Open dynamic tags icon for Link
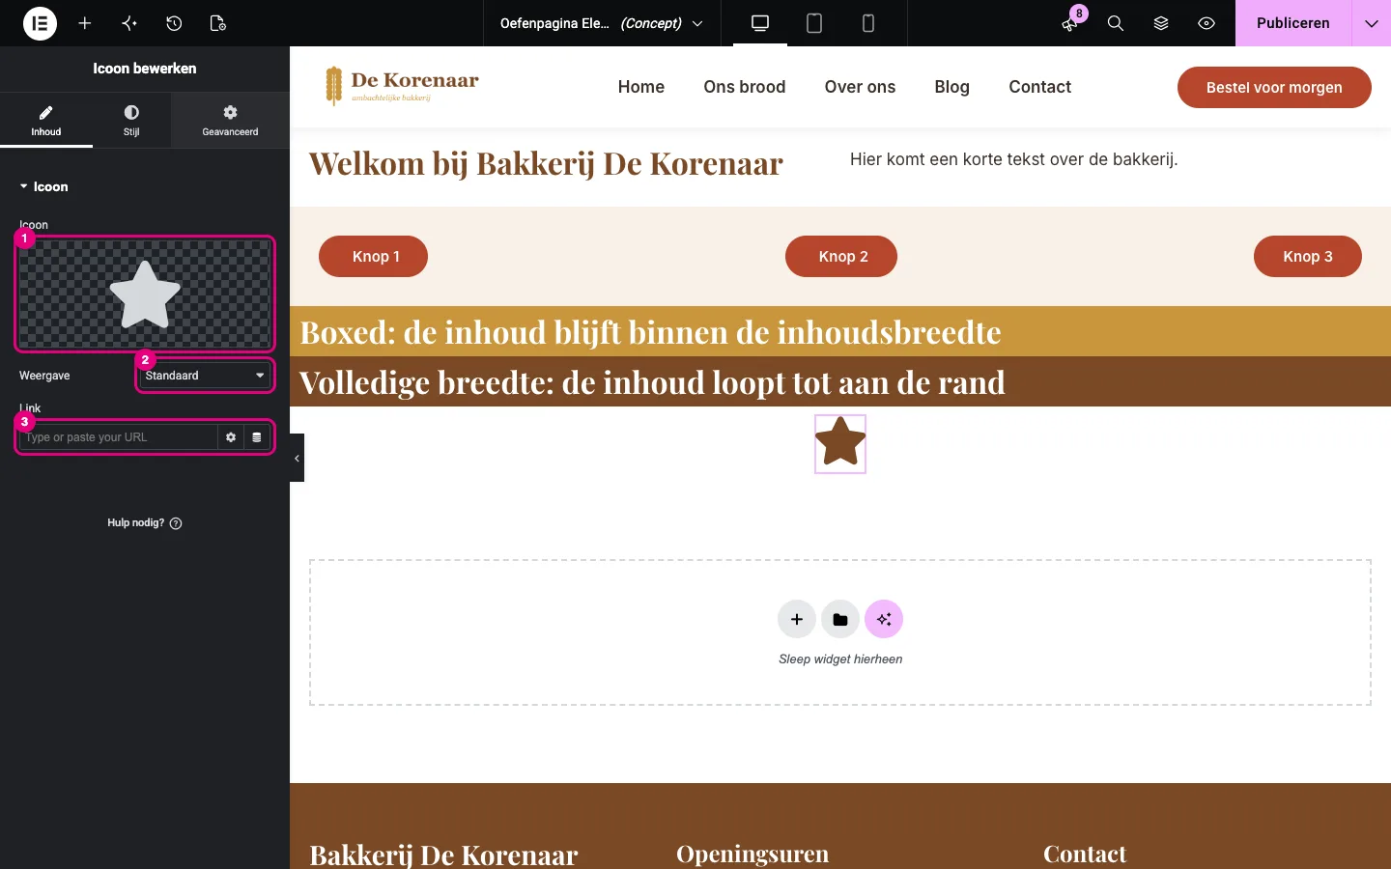The height and width of the screenshot is (869, 1391). pyautogui.click(x=257, y=437)
